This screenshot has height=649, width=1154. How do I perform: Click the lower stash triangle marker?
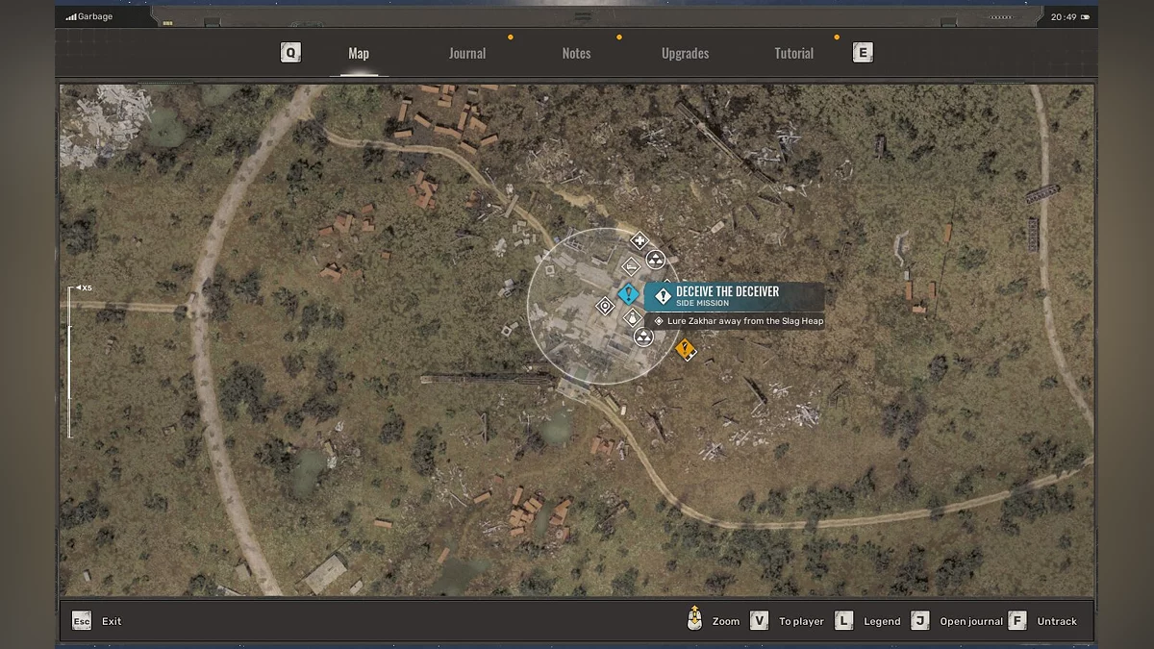pyautogui.click(x=643, y=337)
